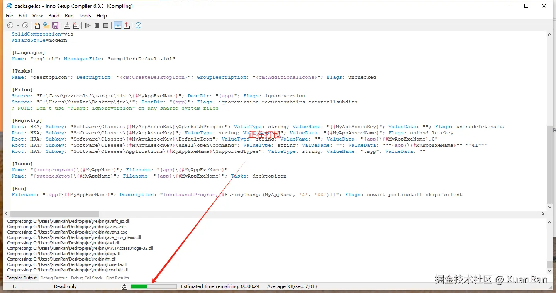Click the [Tasks] section header
Image resolution: width=556 pixels, height=293 pixels.
(22, 71)
